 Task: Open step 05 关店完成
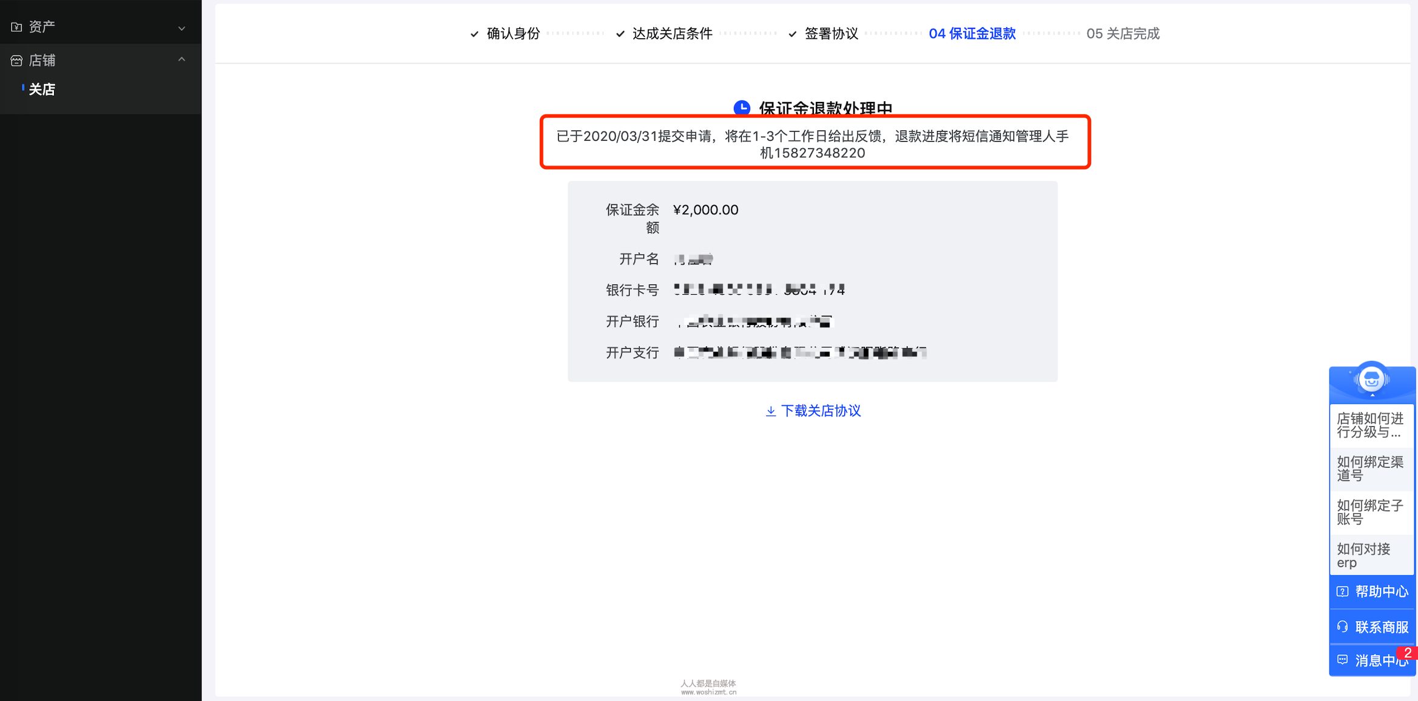pos(1123,33)
